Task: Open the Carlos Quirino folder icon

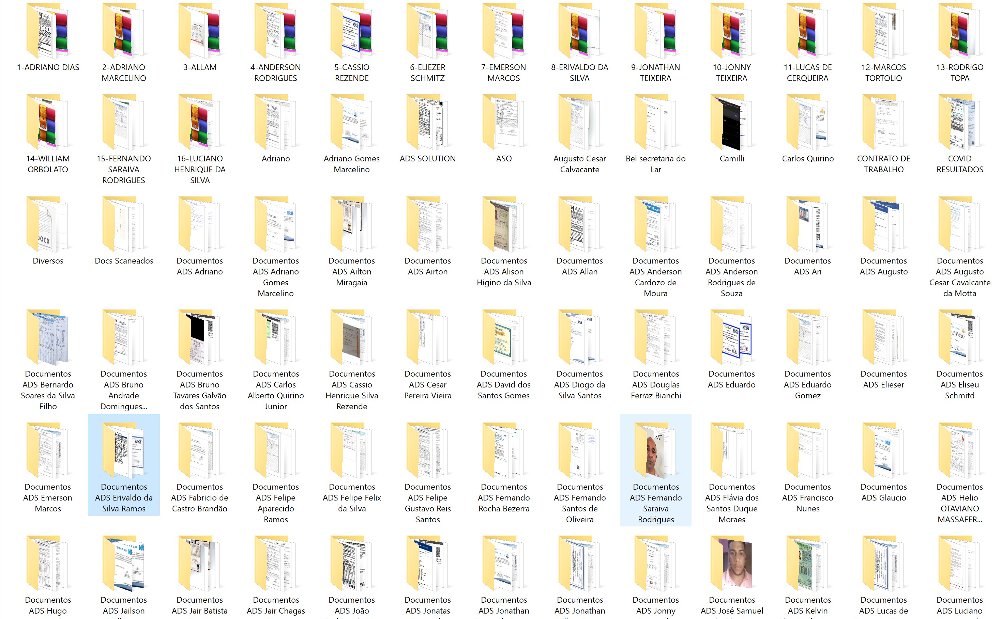Action: (808, 122)
